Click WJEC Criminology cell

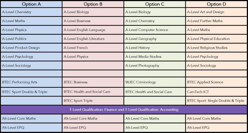tap(140, 82)
